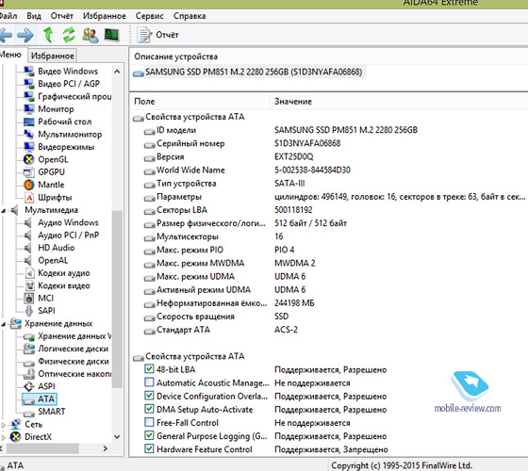The width and height of the screenshot is (528, 471).
Task: Collapse the Хранение данных node
Action: (x=3, y=324)
